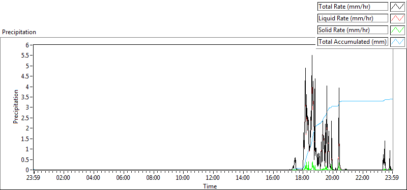Click the Precipitation chart title
The image size is (407, 190).
coord(19,32)
